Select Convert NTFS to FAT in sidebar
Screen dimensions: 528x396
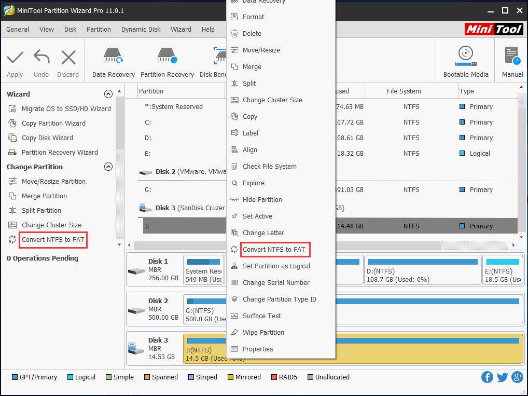tap(53, 240)
